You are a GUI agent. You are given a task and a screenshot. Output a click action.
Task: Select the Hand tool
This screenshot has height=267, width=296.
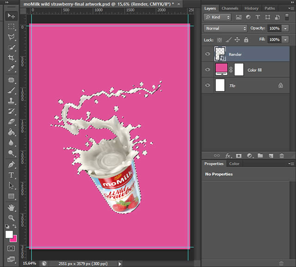[x=11, y=208]
